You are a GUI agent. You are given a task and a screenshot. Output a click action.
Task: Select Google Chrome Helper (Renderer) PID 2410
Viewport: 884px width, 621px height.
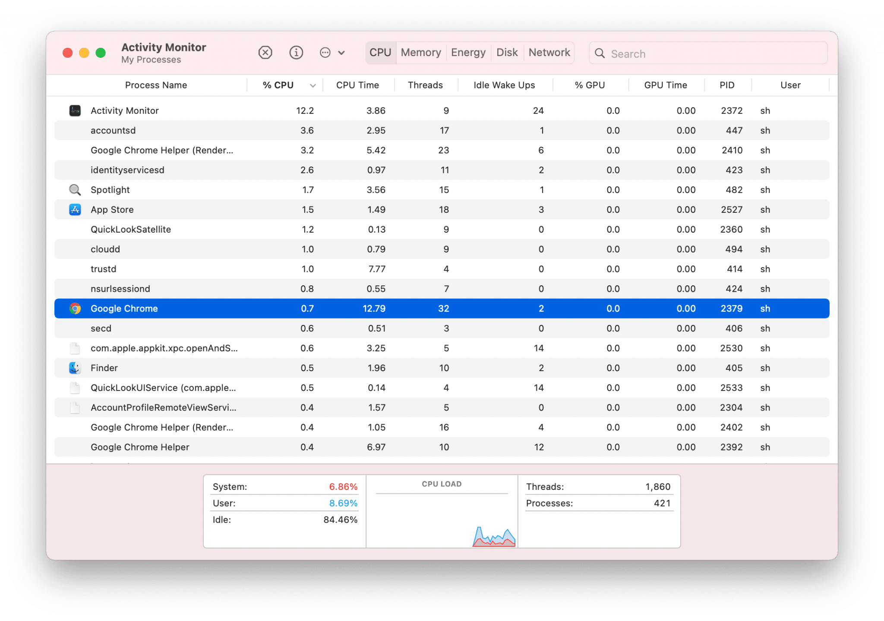click(x=442, y=150)
